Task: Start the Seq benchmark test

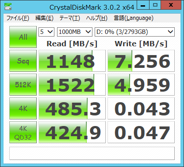Action: pos(23,61)
